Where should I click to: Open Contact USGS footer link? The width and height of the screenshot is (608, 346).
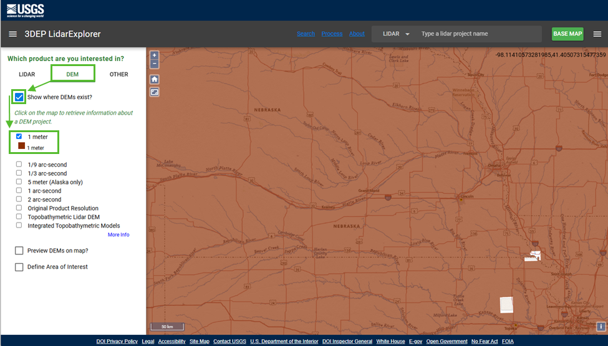(229, 342)
